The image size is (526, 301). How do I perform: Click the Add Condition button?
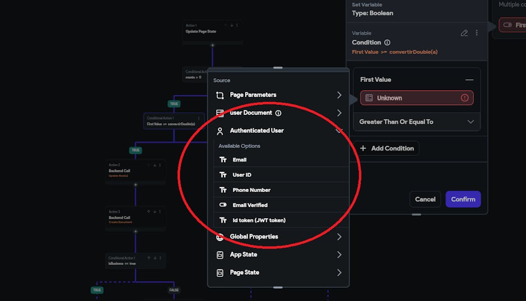[x=387, y=148]
